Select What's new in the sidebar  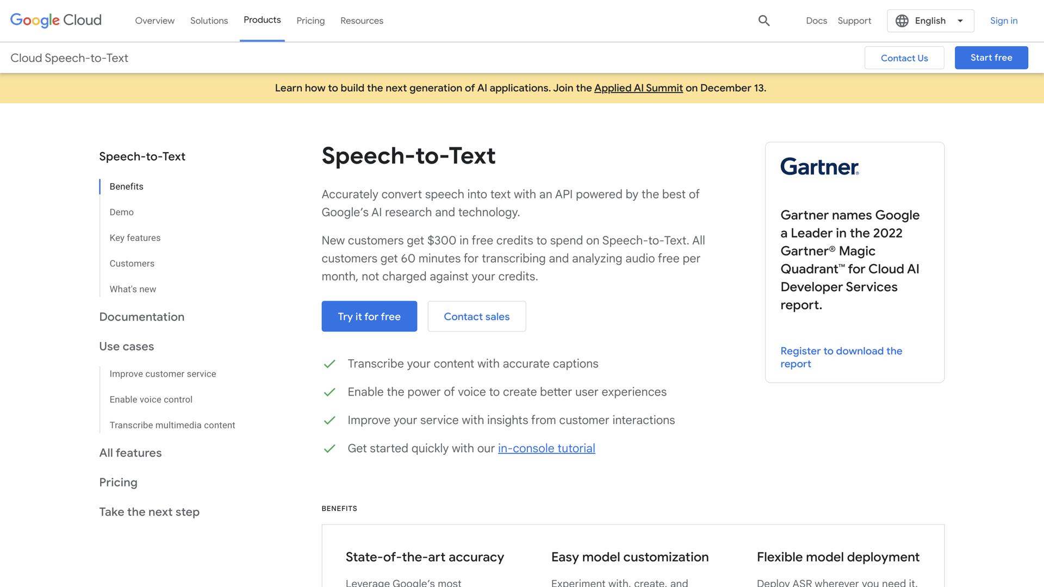click(132, 289)
